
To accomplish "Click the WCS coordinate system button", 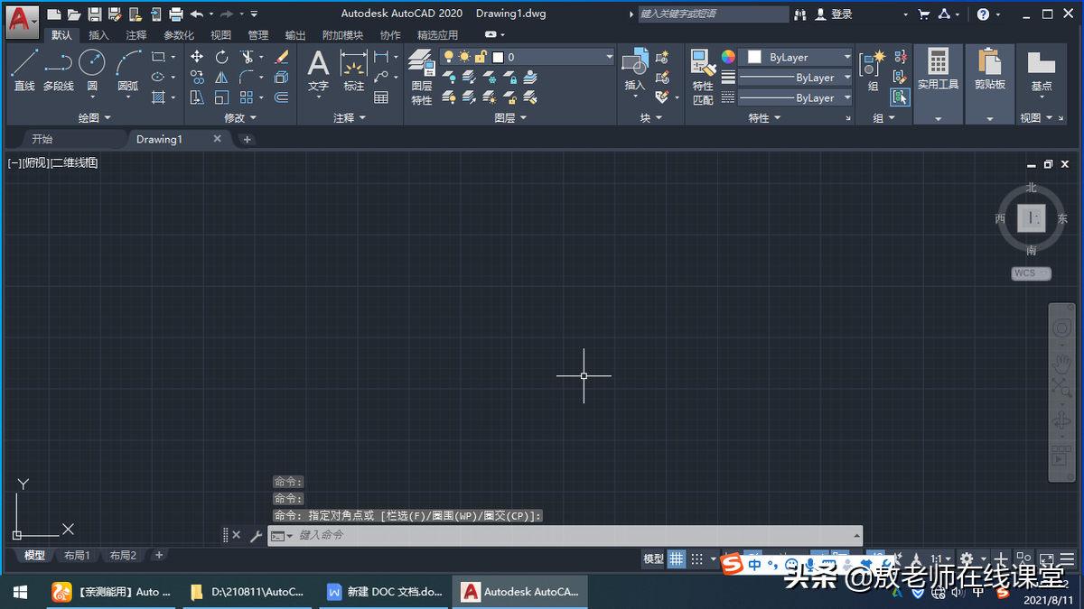I will click(1030, 273).
